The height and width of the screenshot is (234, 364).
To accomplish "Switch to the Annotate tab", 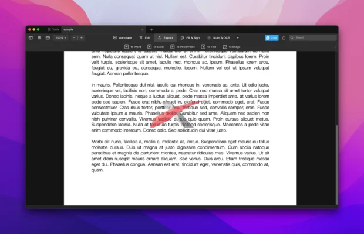I will (122, 37).
